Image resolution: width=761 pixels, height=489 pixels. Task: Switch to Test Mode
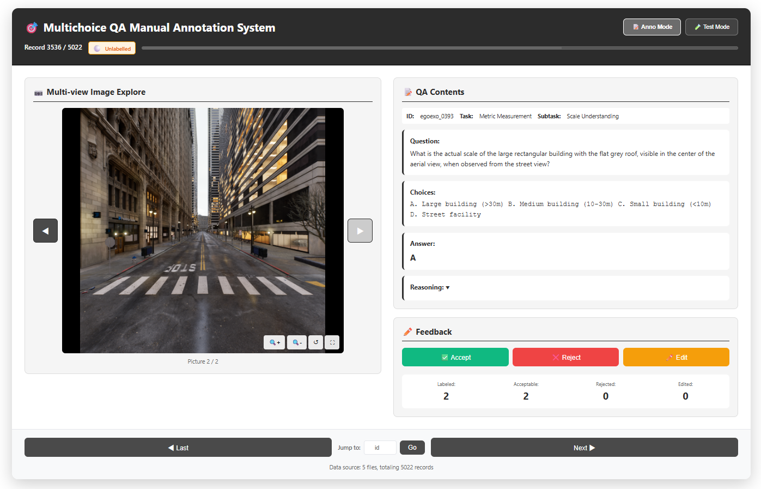point(711,27)
